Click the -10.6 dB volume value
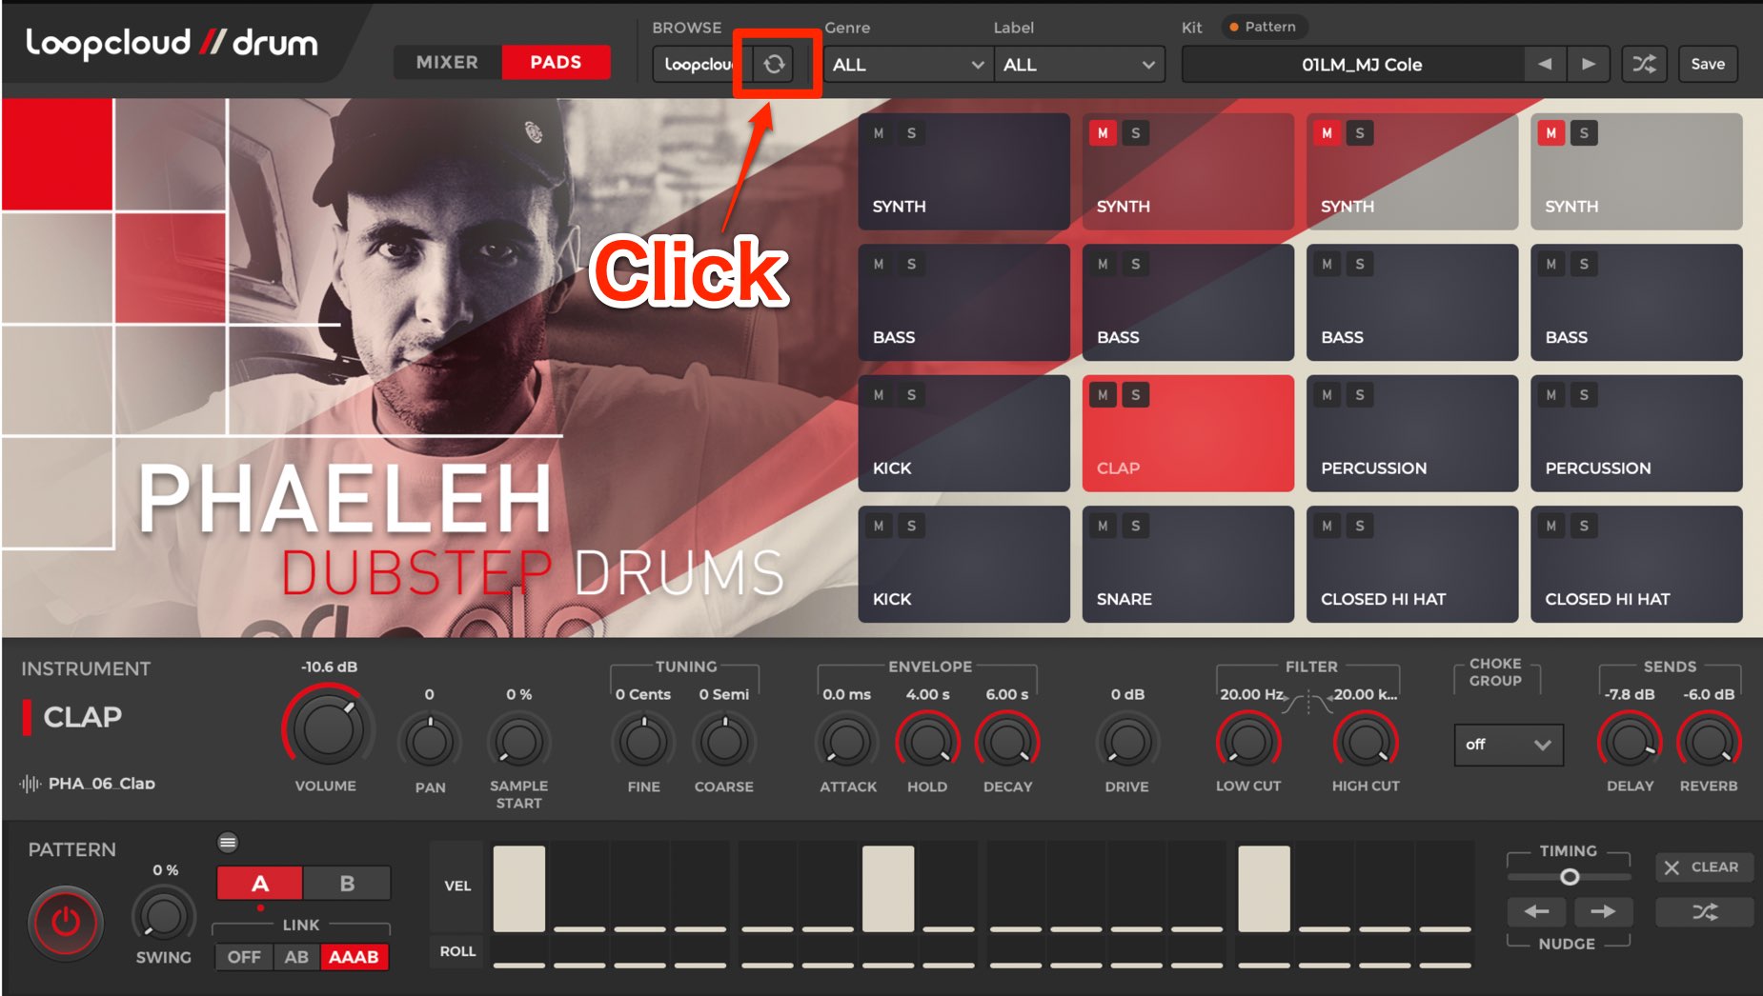The image size is (1763, 996). click(329, 667)
